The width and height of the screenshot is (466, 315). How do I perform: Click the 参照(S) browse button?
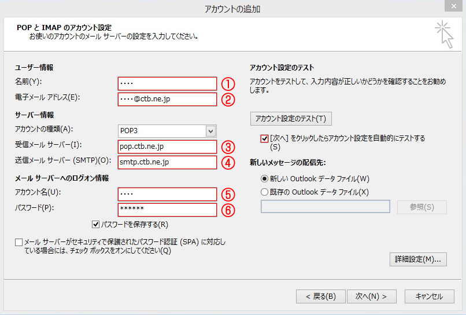[x=422, y=207]
